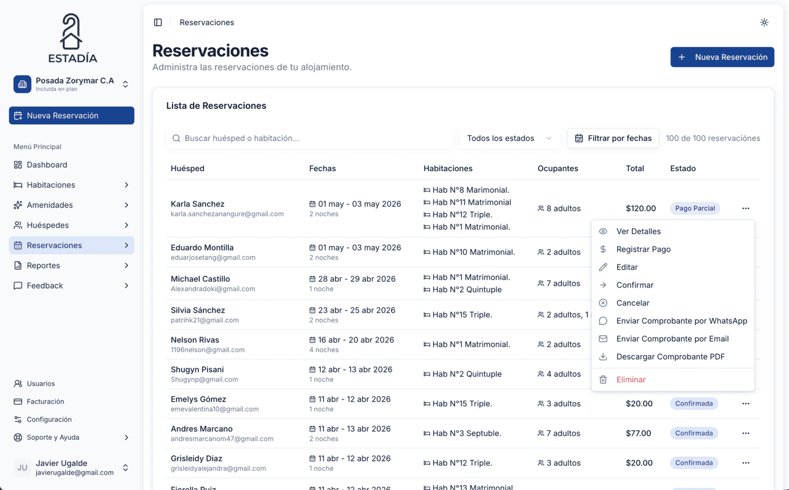Viewport: 789px width, 490px height.
Task: Click the Pago Parcial status badge
Action: pyautogui.click(x=695, y=208)
